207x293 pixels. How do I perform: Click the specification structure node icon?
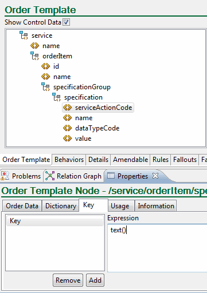pos(57,97)
